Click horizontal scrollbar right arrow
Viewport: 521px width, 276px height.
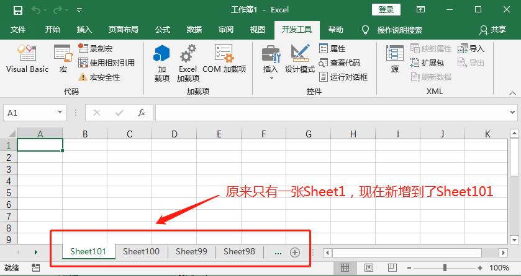click(503, 253)
